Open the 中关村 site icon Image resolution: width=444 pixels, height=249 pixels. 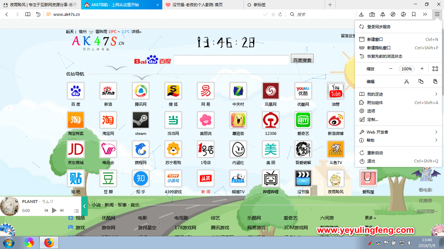point(238,91)
